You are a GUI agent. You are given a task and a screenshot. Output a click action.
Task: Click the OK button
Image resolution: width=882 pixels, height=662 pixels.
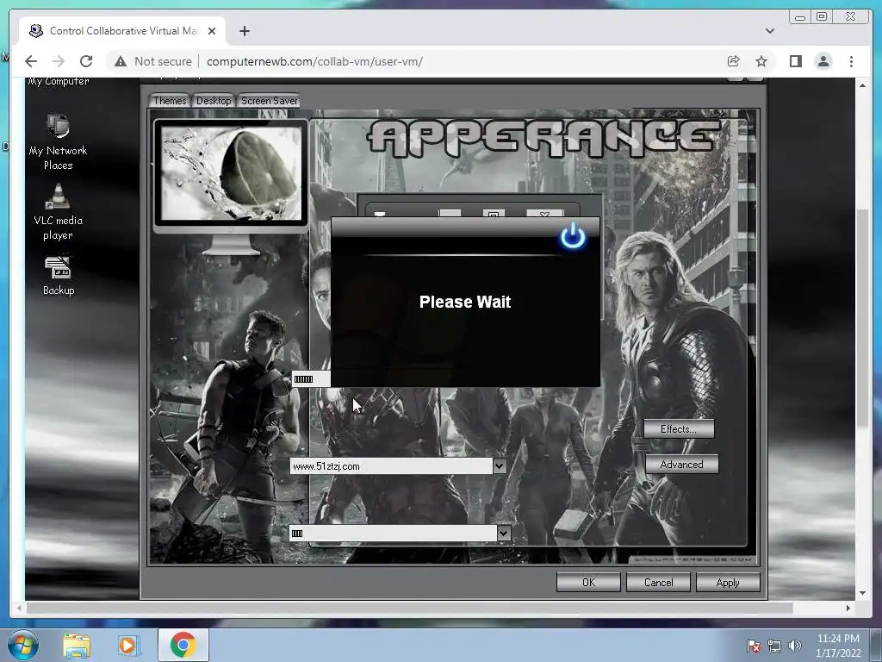tap(588, 582)
